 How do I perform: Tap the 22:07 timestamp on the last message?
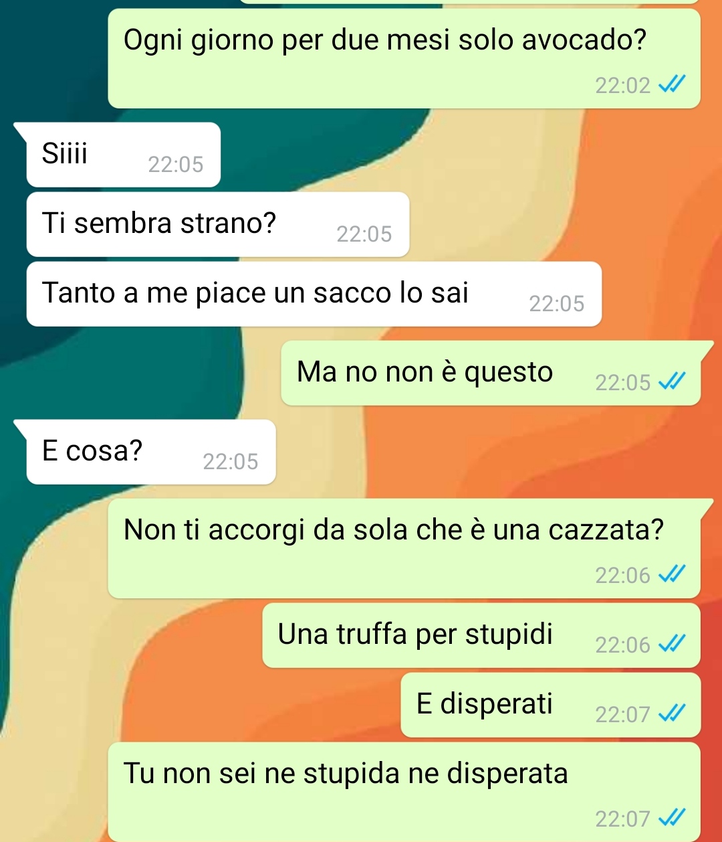pyautogui.click(x=622, y=819)
